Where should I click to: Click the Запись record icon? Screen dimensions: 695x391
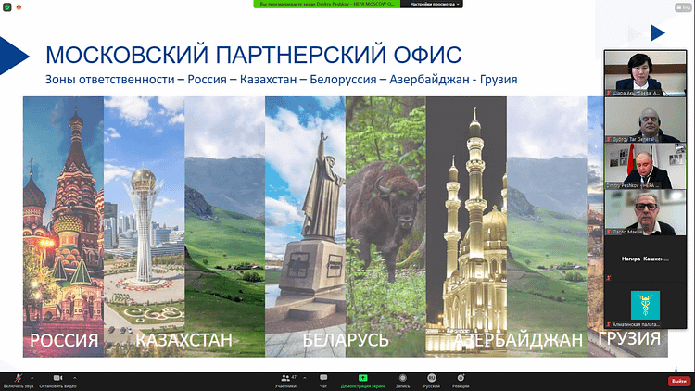click(402, 378)
